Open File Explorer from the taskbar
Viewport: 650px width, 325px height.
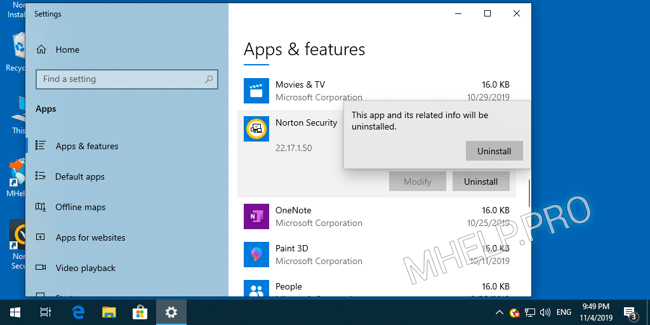[109, 312]
